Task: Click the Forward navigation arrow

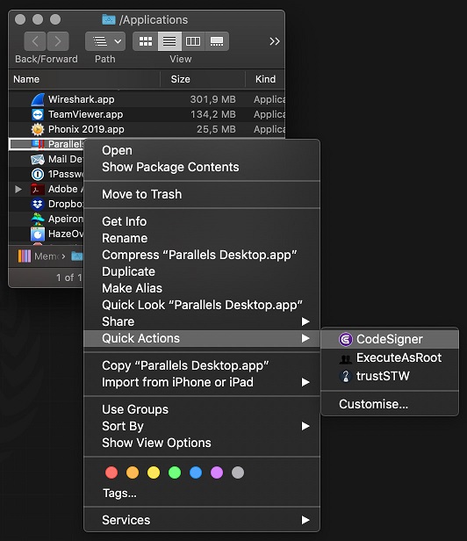Action: tap(58, 41)
